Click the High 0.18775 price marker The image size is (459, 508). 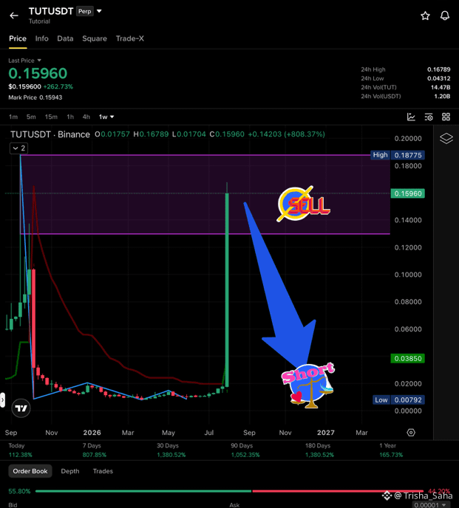coord(398,155)
